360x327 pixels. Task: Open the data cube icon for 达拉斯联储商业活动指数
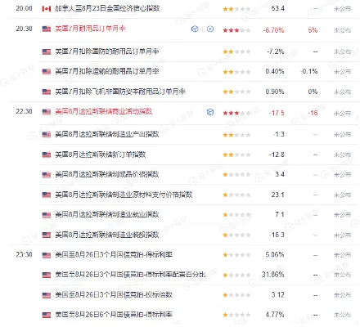[210, 112]
